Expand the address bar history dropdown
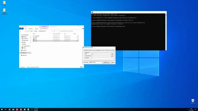Image resolution: width=198 pixels, height=111 pixels. (x=52, y=31)
